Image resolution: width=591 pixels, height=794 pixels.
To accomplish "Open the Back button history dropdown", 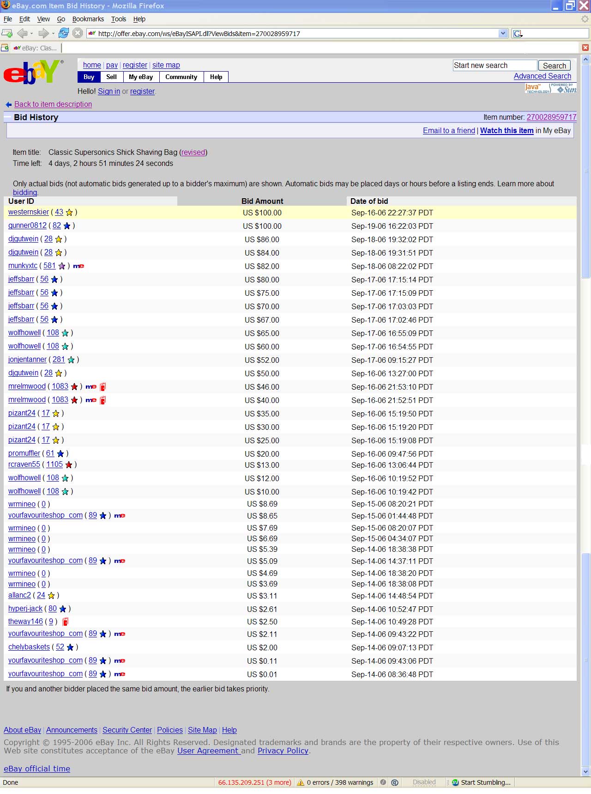I will 31,33.
